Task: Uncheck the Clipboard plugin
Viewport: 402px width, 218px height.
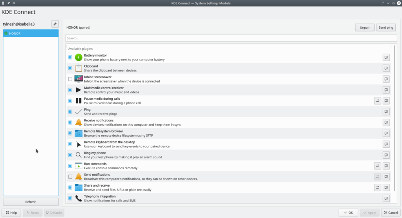Action: pyautogui.click(x=70, y=68)
